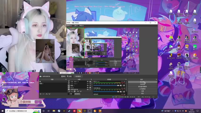The image size is (201, 113).
Task: Open WeChat from the taskbar
Action: 79,111
